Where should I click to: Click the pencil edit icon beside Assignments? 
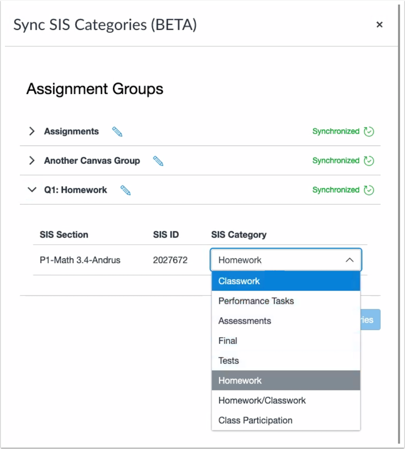pos(117,131)
